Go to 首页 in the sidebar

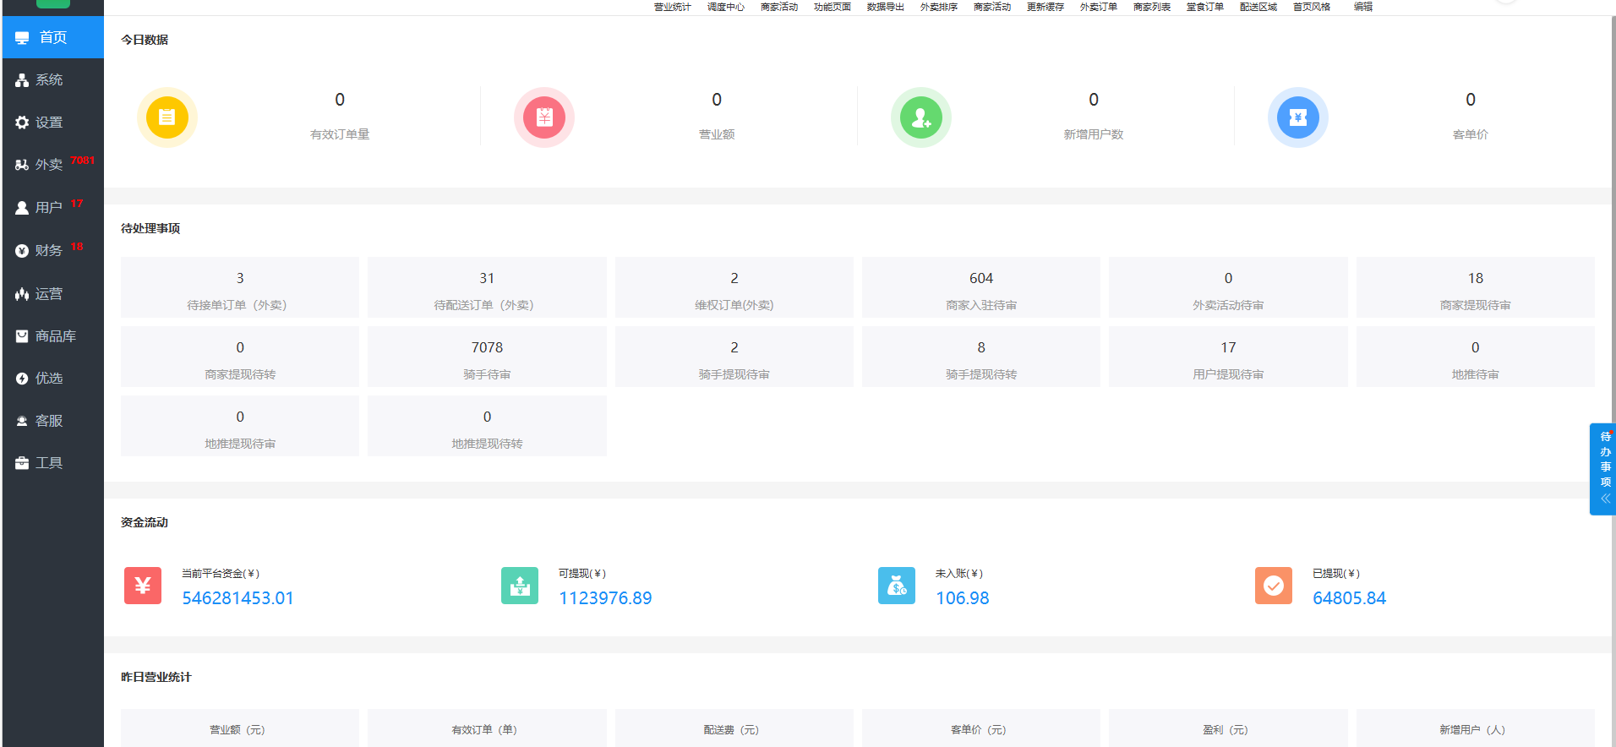point(52,37)
